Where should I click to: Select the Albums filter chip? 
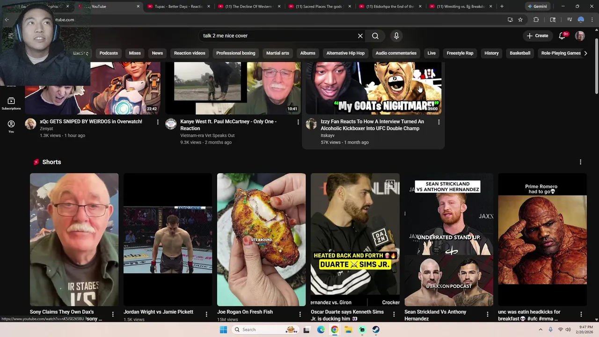(308, 53)
